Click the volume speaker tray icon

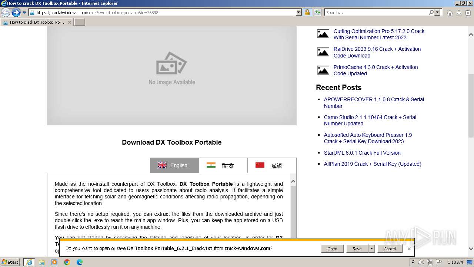pos(421,262)
